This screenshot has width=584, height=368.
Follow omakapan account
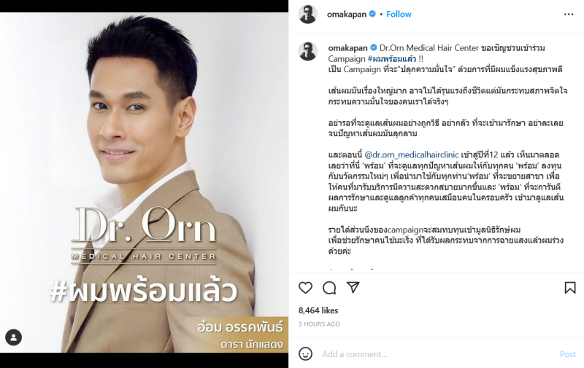[x=399, y=14]
